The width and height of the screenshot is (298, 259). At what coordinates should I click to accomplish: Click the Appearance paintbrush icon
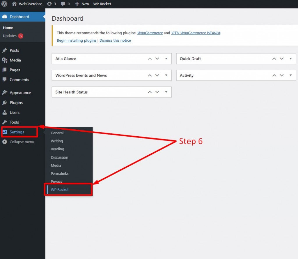click(5, 93)
